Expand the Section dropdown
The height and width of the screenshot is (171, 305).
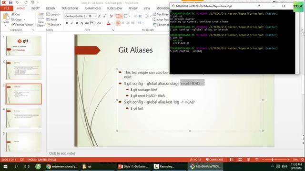[54, 25]
